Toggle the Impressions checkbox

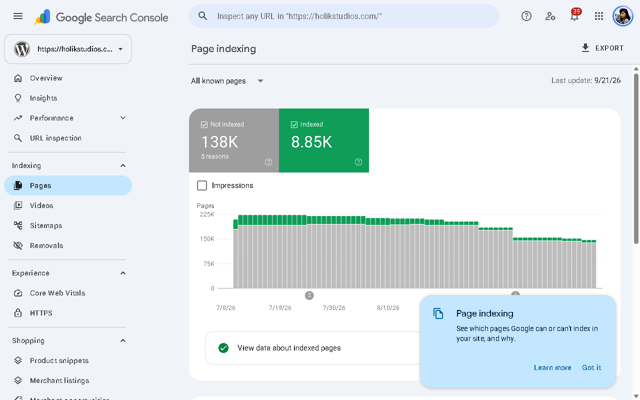coord(202,185)
